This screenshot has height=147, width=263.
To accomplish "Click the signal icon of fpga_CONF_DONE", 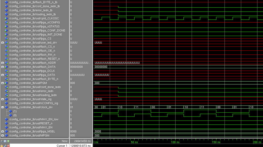I will [6, 30].
